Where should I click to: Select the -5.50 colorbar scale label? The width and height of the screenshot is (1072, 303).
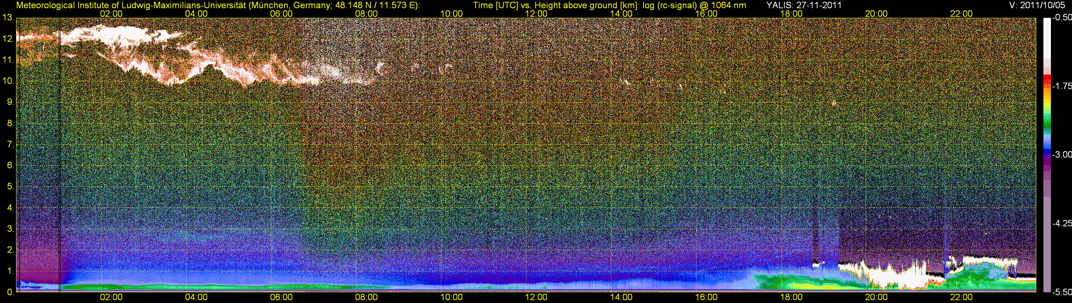(x=1062, y=292)
